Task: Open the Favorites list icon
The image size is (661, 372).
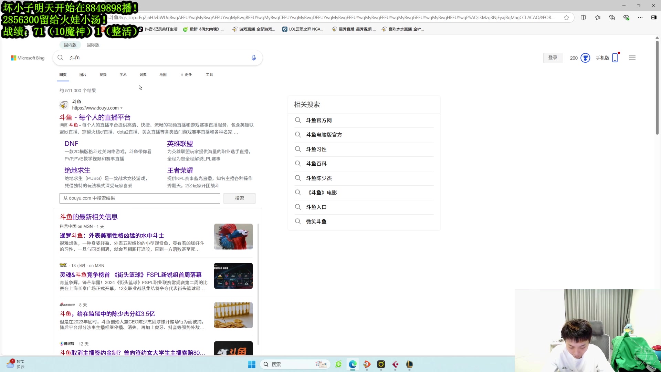Action: [598, 18]
